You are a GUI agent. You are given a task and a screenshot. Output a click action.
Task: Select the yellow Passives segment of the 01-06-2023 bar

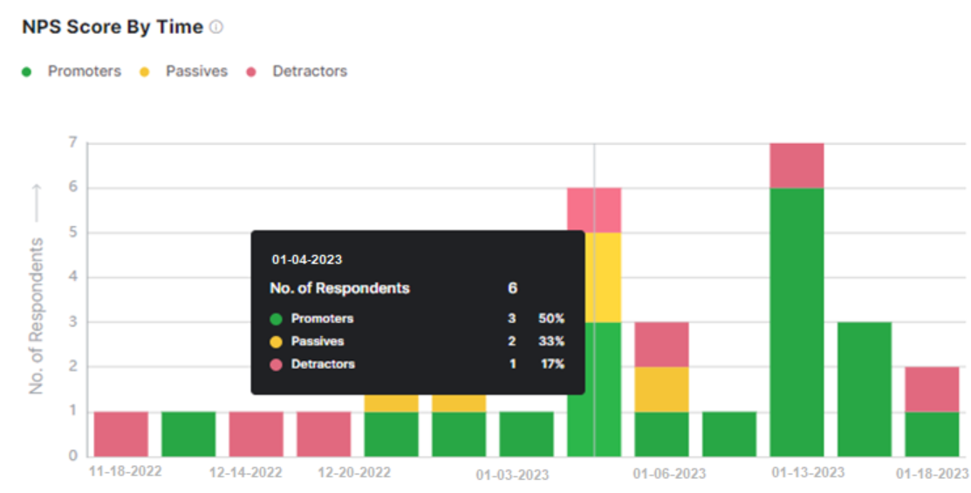tap(661, 388)
